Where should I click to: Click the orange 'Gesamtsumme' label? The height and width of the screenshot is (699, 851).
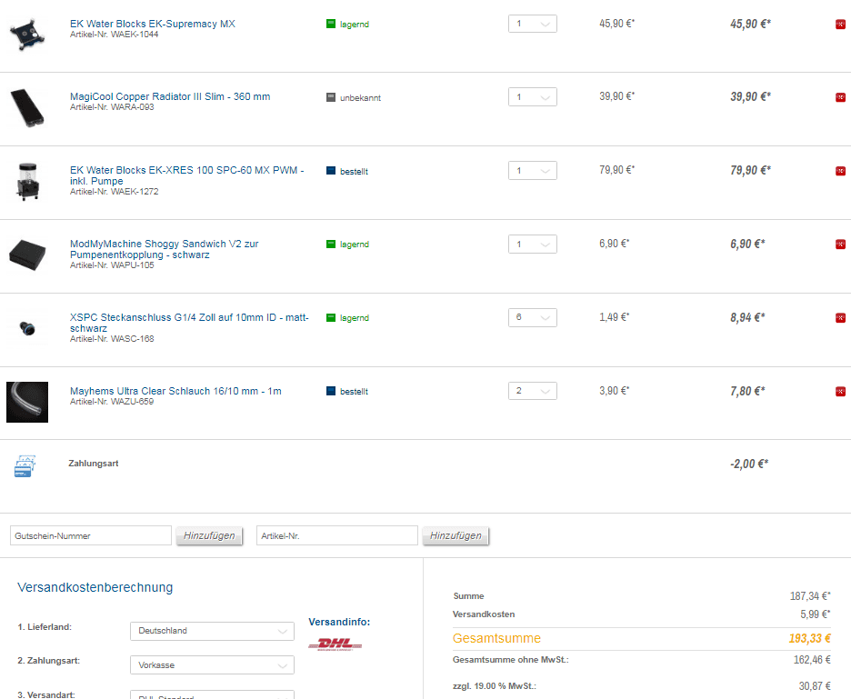coord(496,638)
